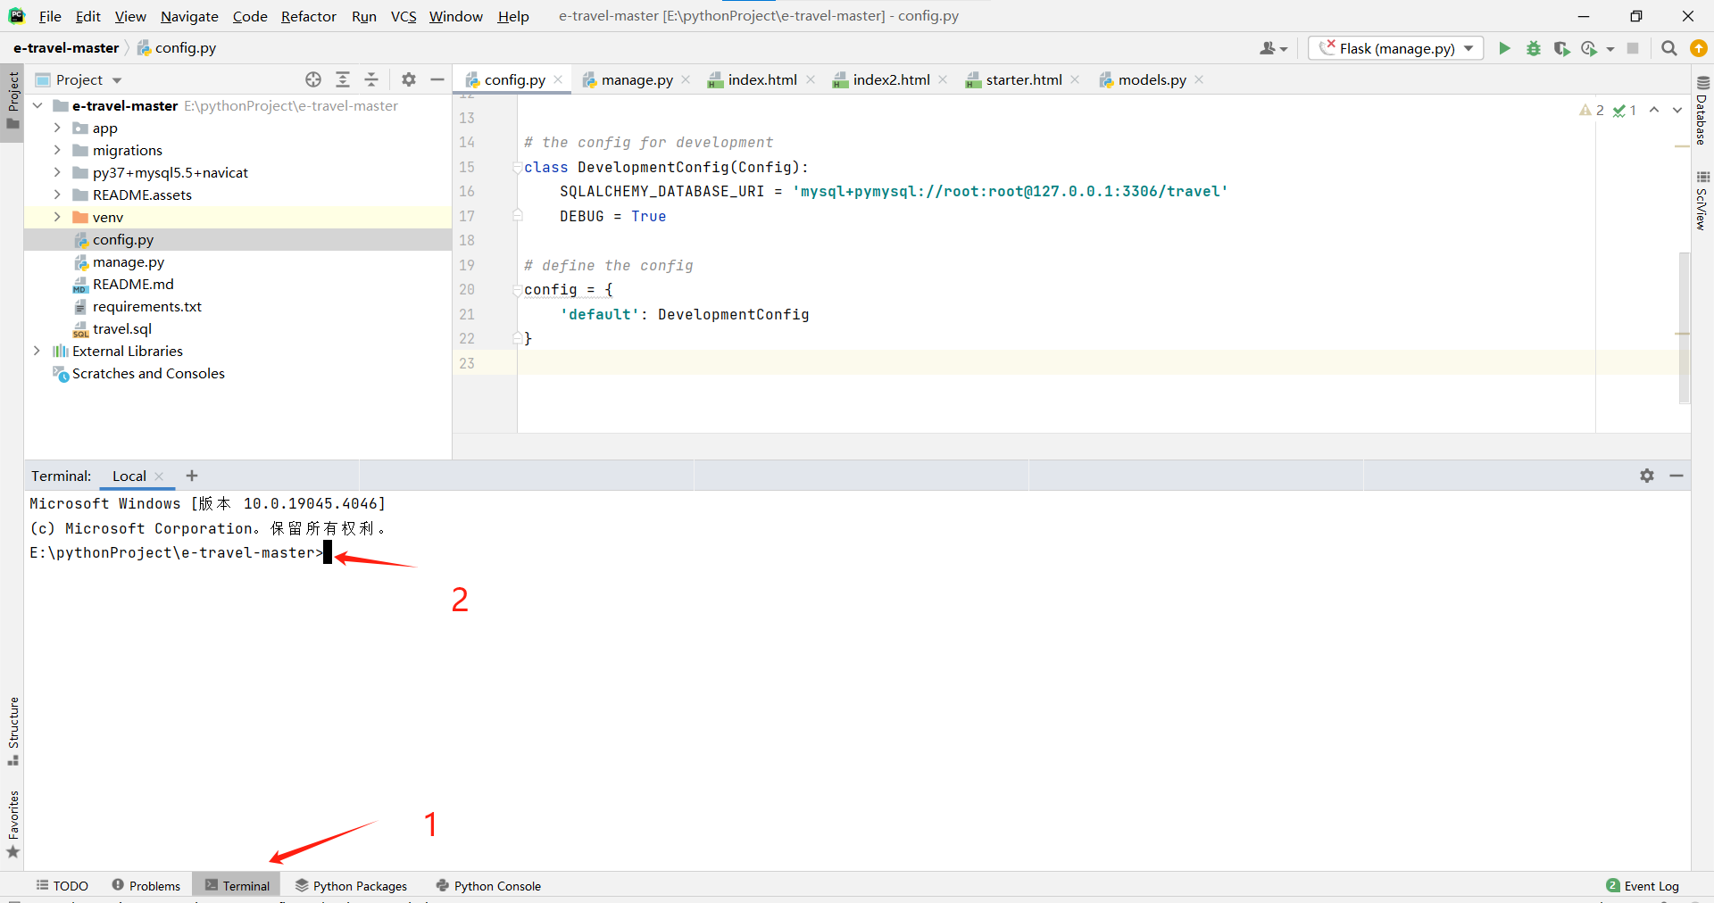
Task: Select manage.py in project tree
Action: 129,261
